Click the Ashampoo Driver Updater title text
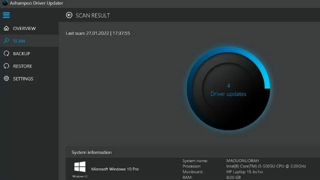The height and width of the screenshot is (180, 320). coord(37,3)
